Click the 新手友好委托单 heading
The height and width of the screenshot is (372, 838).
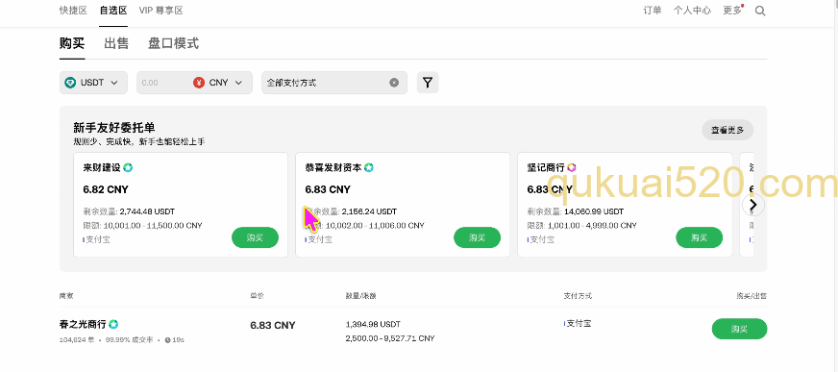pos(114,128)
